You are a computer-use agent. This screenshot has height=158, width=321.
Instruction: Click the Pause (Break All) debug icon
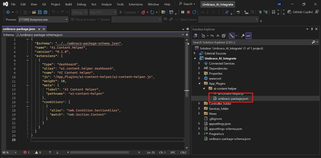183,12
